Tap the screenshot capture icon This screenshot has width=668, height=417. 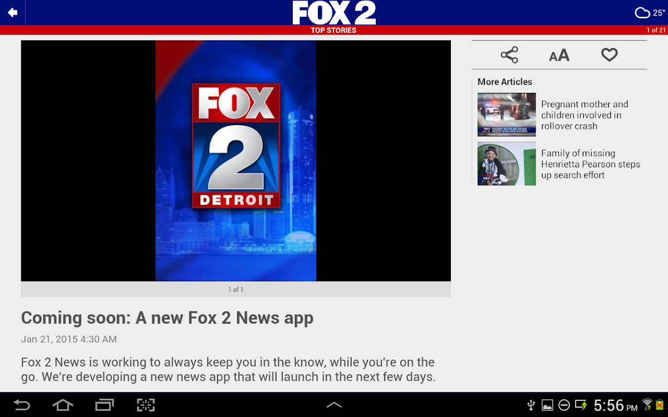pyautogui.click(x=146, y=405)
